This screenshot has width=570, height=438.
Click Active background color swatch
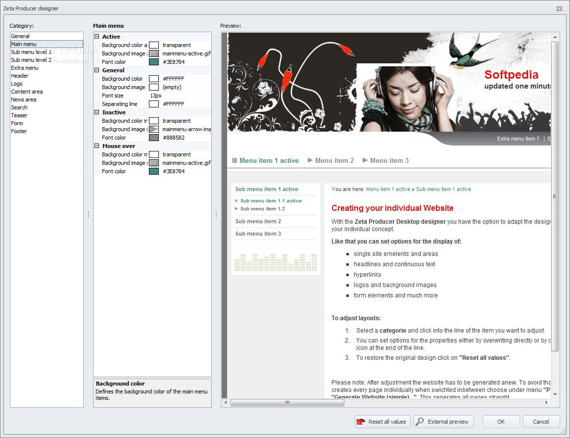pos(154,45)
